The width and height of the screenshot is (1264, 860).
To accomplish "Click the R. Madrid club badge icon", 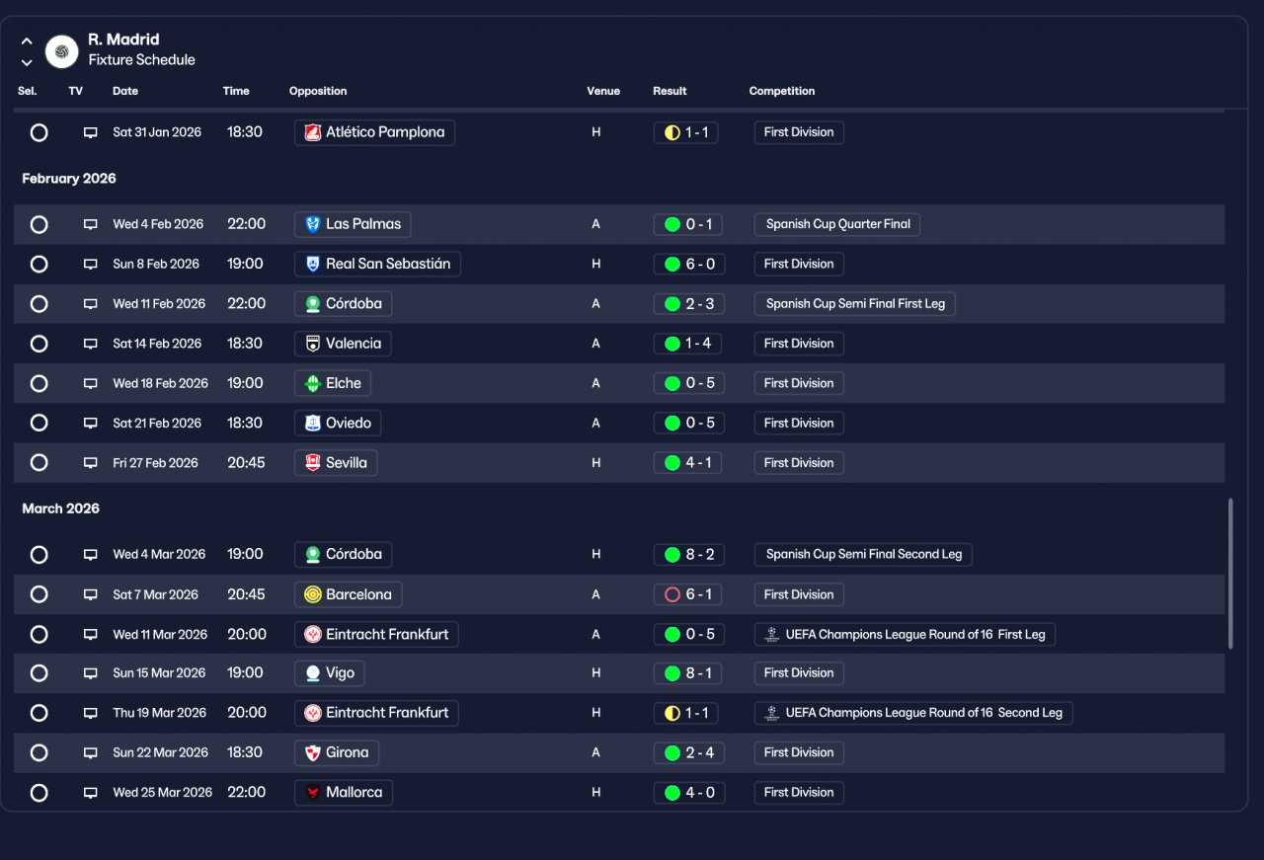I will 61,50.
